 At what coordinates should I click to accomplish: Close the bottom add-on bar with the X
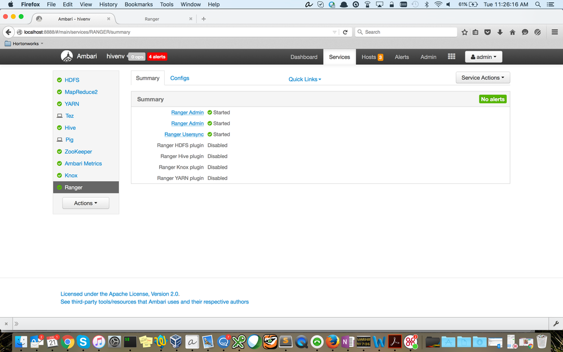pyautogui.click(x=6, y=324)
